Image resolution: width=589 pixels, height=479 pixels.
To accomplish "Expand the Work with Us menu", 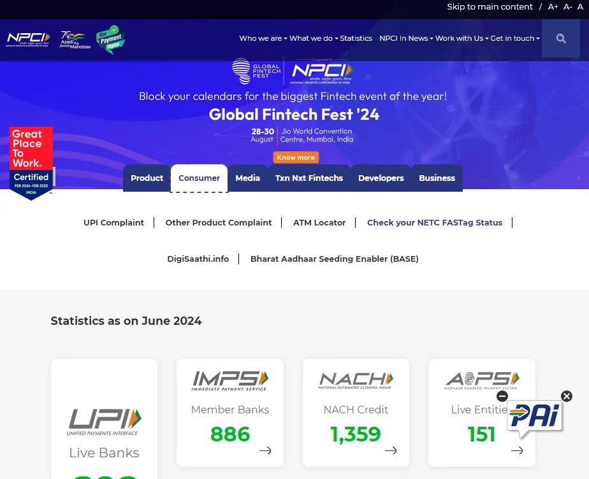I will tap(462, 38).
